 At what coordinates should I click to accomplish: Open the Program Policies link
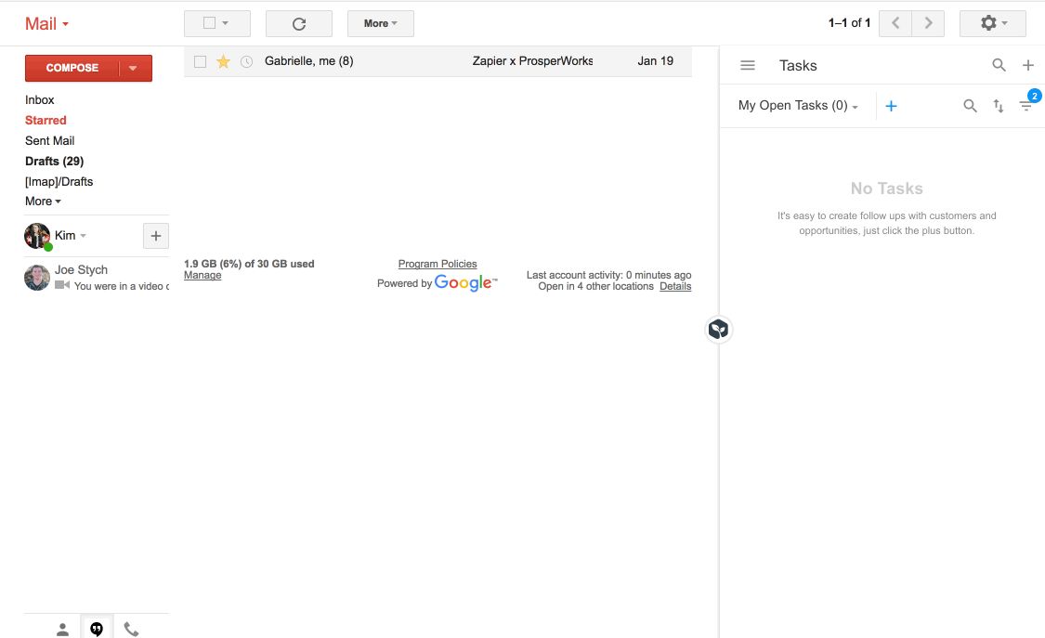coord(438,264)
